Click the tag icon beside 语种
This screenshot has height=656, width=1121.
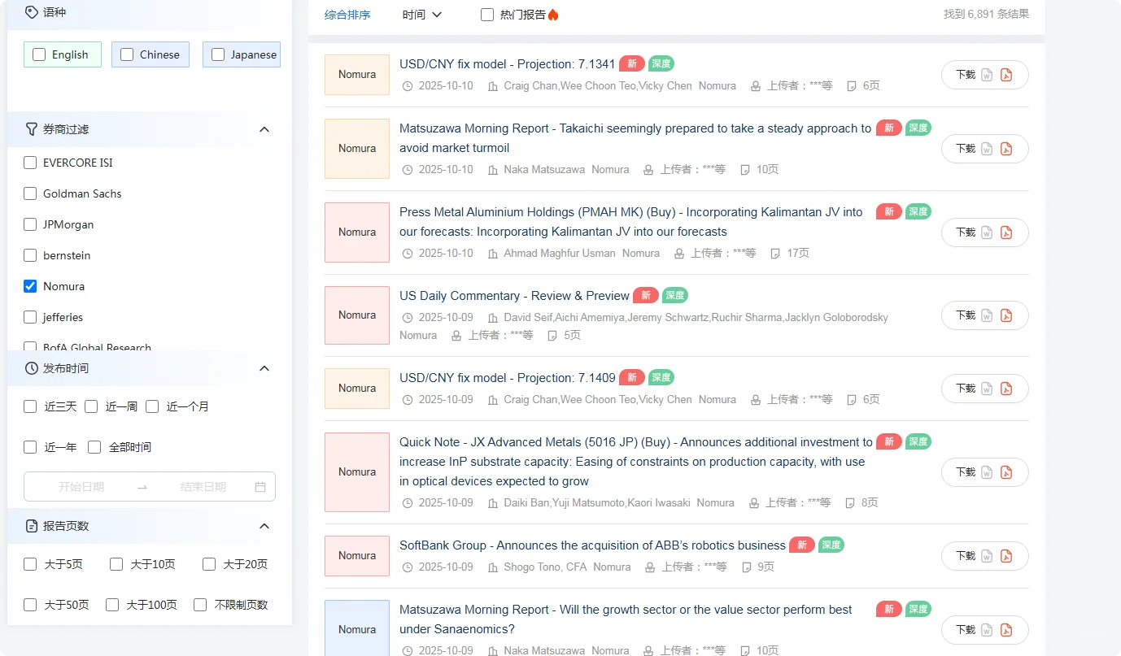32,12
